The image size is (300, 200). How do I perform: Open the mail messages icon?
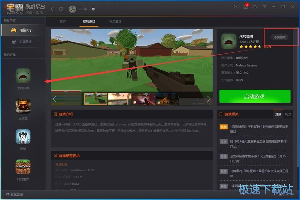pyautogui.click(x=236, y=7)
